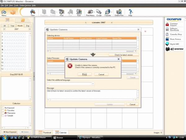This screenshot has width=186, height=140.
Task: Click the device table horizontal scrollbar
Action: point(92,51)
